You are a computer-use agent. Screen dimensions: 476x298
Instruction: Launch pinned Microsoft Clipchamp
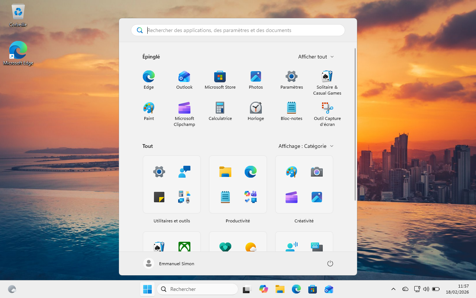[184, 114]
